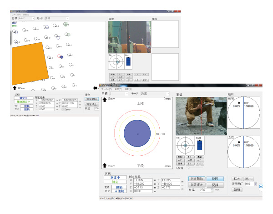The height and width of the screenshot is (214, 273).
Task: Click 測定停止 in the front window
Action: [197, 185]
